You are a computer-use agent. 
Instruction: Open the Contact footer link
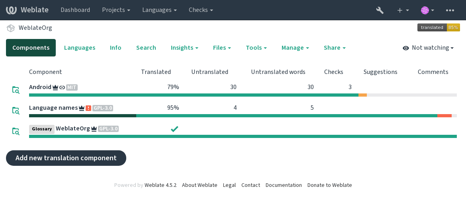pyautogui.click(x=251, y=185)
